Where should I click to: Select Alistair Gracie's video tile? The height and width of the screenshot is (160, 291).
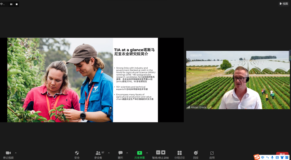(x=238, y=80)
